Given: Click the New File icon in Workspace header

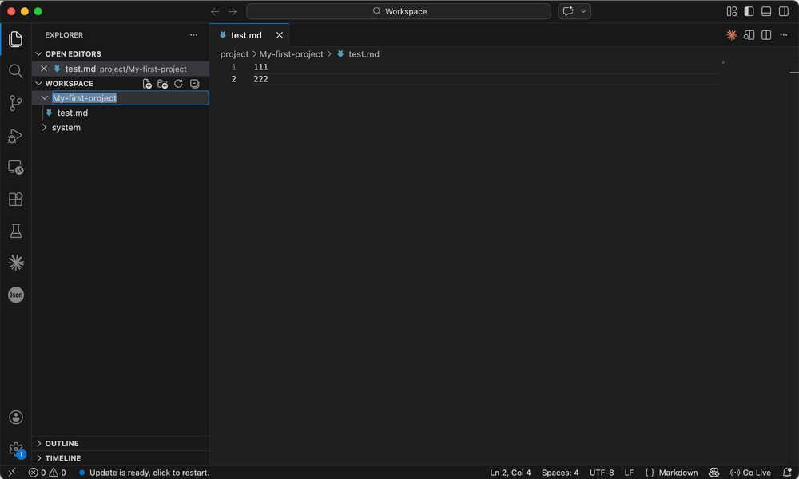Looking at the screenshot, I should pyautogui.click(x=147, y=84).
